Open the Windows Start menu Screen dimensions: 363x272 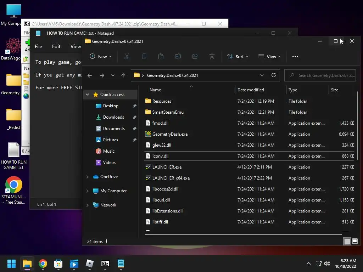(11, 263)
